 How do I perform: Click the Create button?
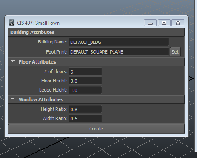pyautogui.click(x=97, y=129)
